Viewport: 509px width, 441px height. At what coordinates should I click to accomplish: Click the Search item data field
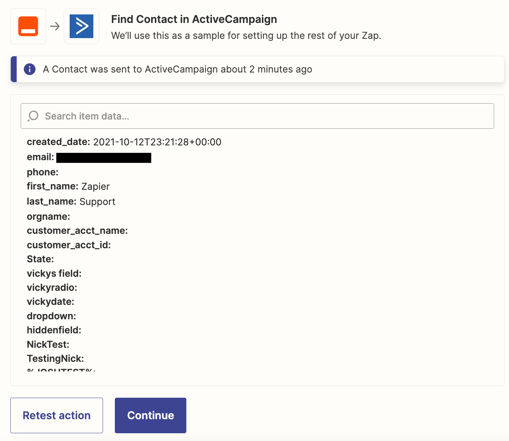click(257, 116)
